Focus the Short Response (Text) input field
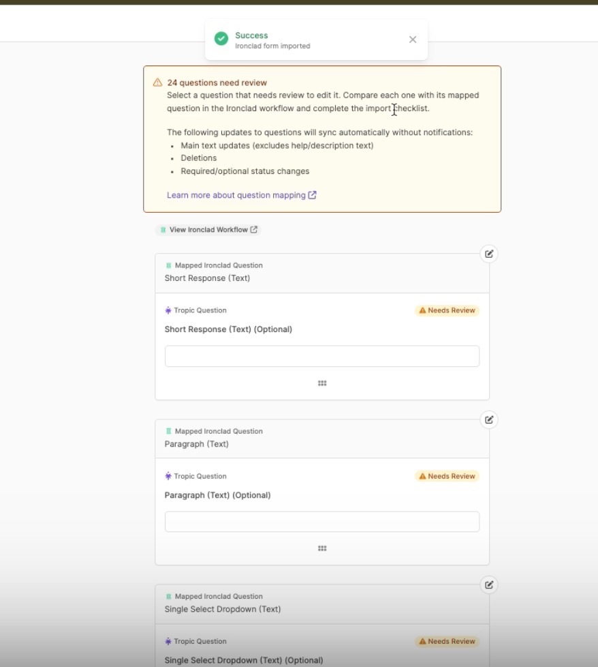Screen dimensions: 598x667 tap(322, 356)
